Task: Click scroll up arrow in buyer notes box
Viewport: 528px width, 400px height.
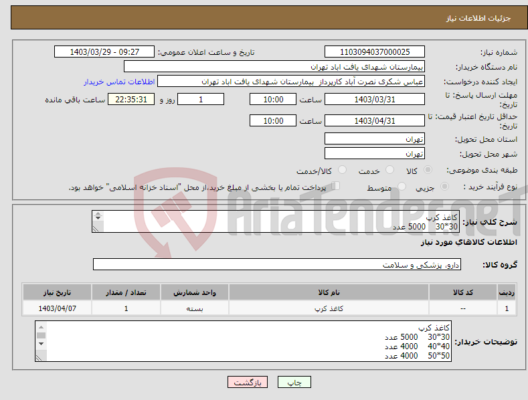Action: (x=41, y=327)
